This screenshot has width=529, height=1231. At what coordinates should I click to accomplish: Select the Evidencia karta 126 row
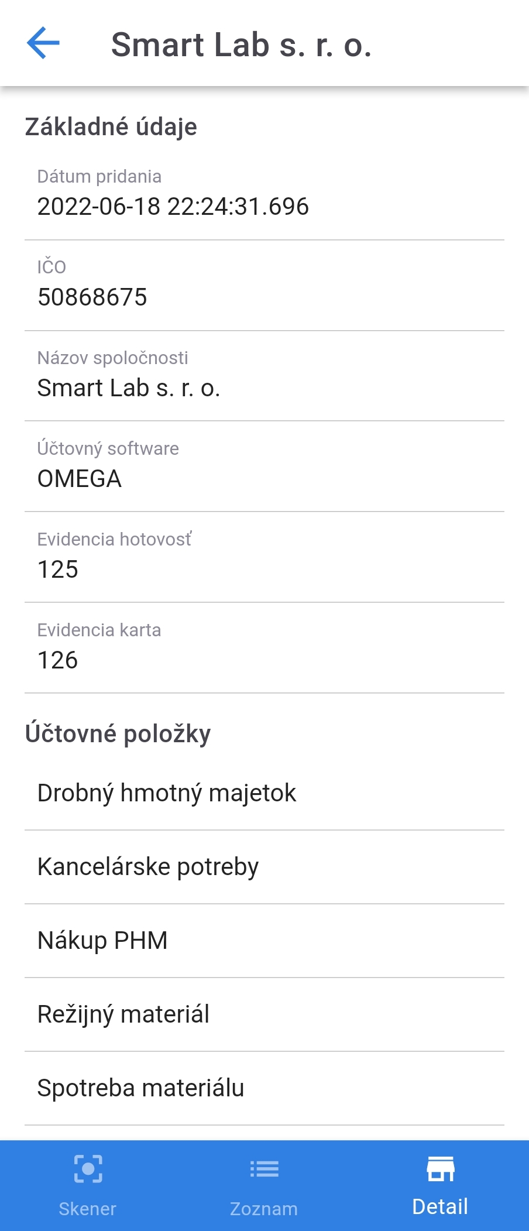coord(264,648)
